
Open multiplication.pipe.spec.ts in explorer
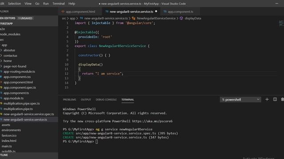pos(22,103)
